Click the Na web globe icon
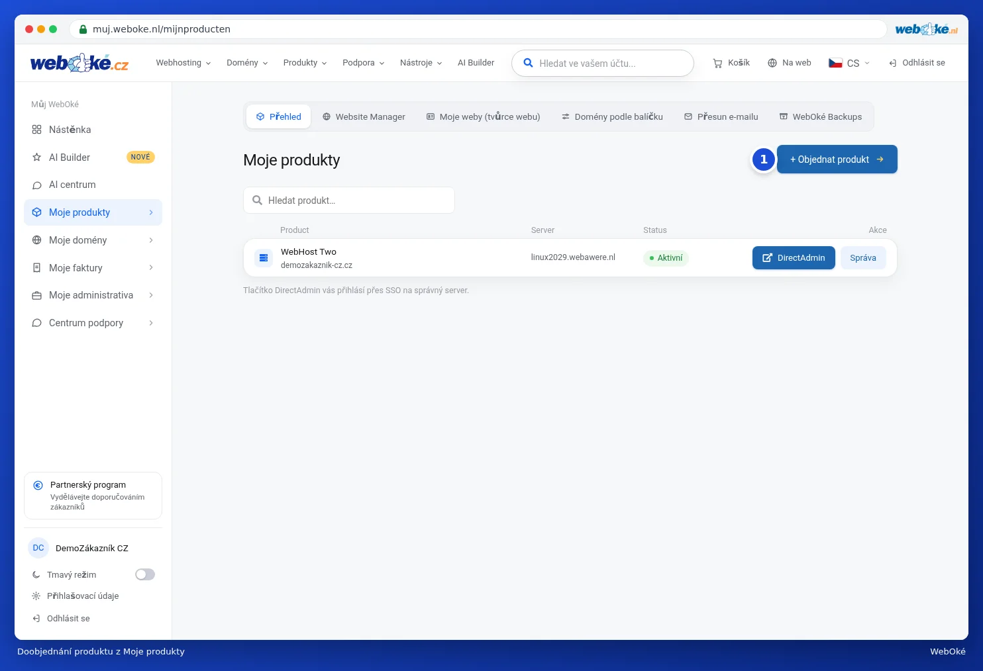This screenshot has height=671, width=983. tap(772, 63)
